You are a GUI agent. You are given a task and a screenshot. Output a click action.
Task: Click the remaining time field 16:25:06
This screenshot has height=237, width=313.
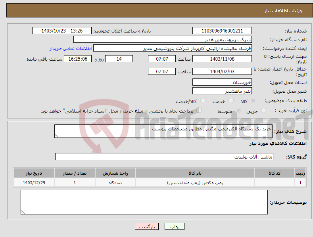point(78,59)
